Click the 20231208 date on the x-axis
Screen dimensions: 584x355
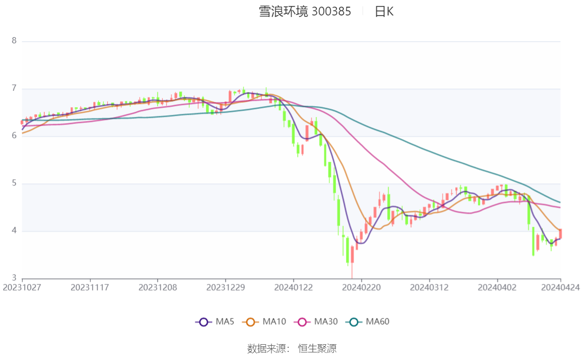158,288
